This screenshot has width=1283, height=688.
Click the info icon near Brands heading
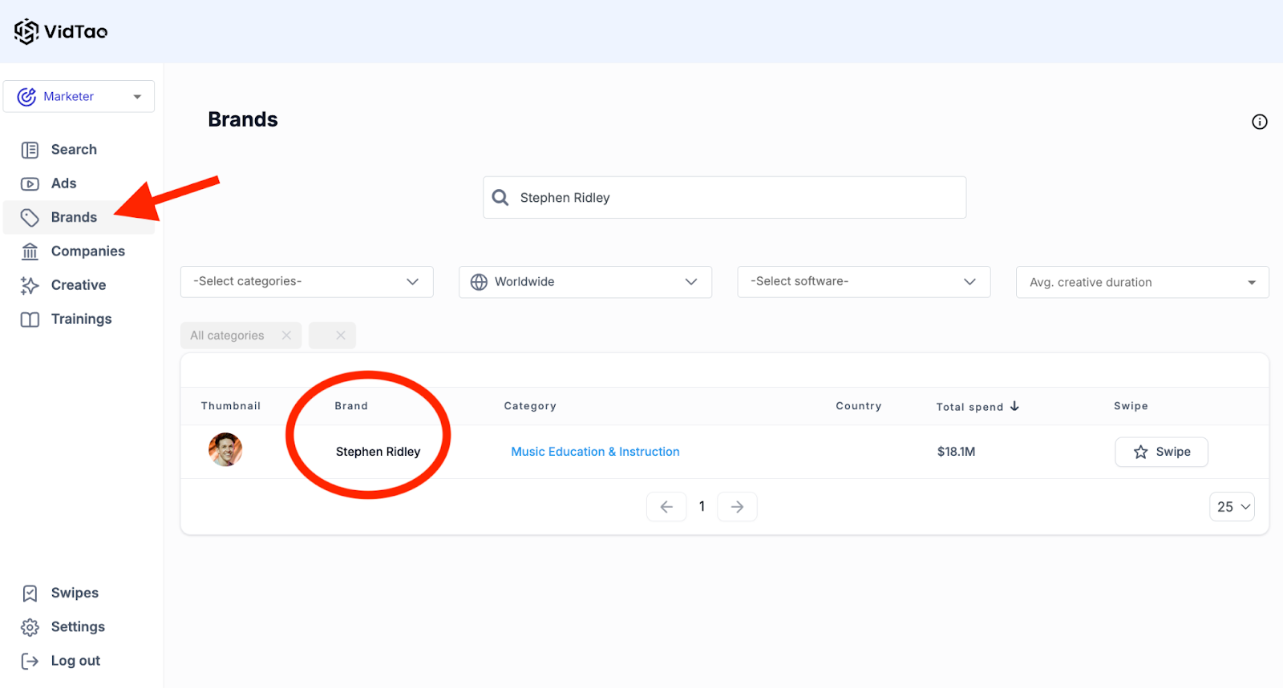(x=1260, y=122)
